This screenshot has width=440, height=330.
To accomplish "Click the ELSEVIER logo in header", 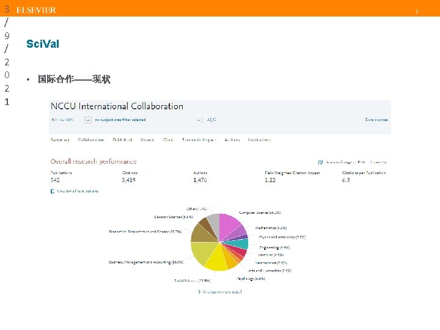I will tap(36, 10).
